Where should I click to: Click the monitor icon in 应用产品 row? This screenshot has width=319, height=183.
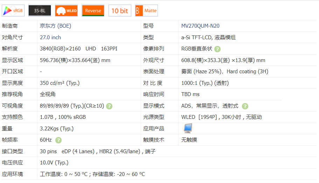[x=188, y=128]
